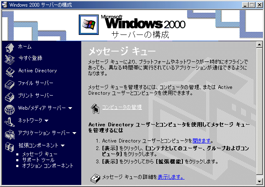
Task: Open the メッセージ キュー sub-item
Action: (40, 154)
